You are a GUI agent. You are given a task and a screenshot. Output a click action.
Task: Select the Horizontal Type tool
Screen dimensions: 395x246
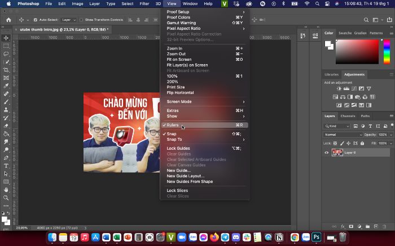pos(6,166)
